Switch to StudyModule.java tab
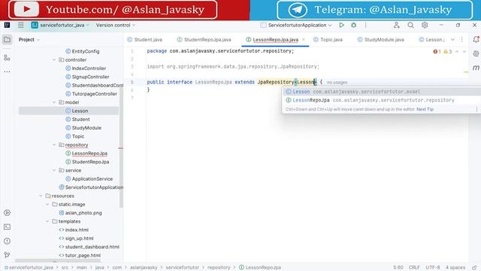Image resolution: width=481 pixels, height=271 pixels. click(381, 40)
